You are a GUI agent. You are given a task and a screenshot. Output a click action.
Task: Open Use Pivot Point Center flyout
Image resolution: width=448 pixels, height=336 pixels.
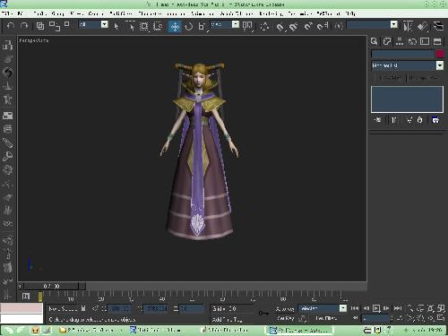click(x=247, y=26)
